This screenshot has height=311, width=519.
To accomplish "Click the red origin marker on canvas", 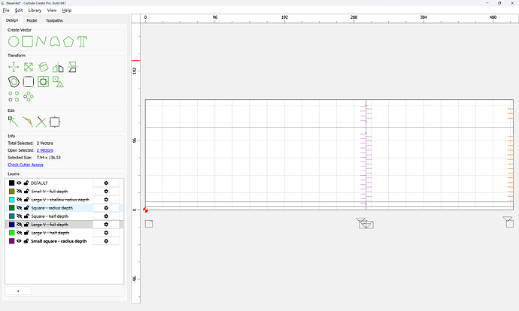I will [x=145, y=210].
